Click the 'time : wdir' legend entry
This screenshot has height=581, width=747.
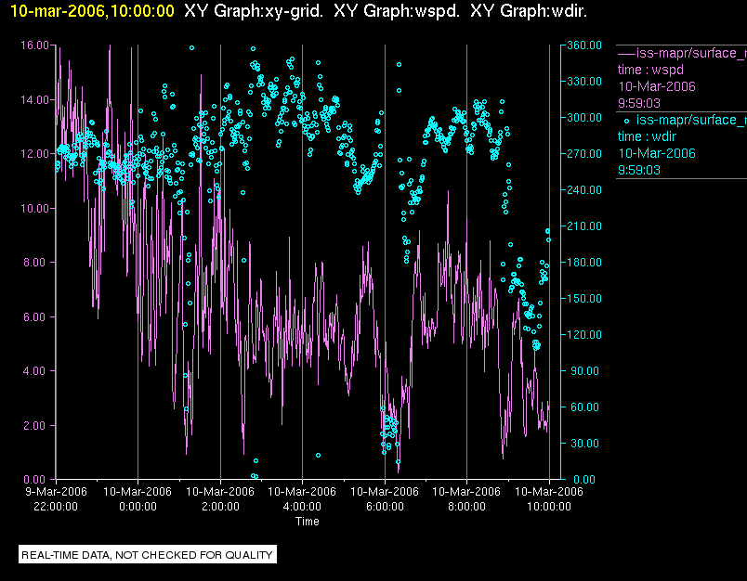pos(649,136)
